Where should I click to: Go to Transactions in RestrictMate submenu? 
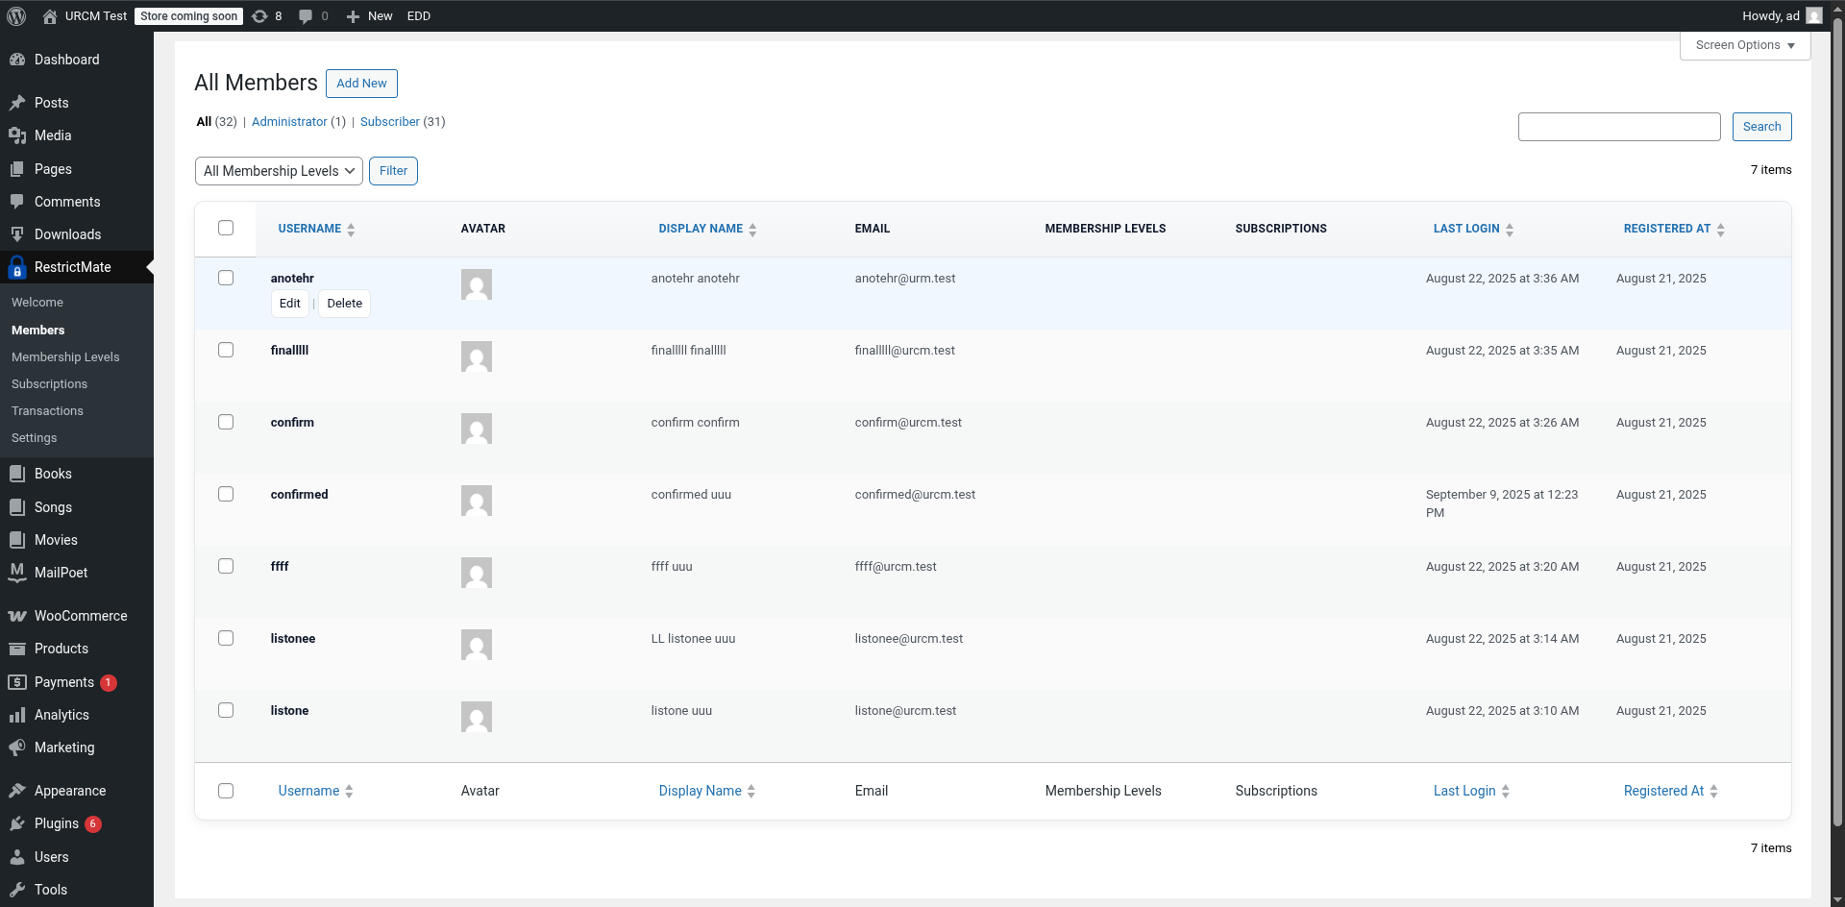click(x=47, y=410)
